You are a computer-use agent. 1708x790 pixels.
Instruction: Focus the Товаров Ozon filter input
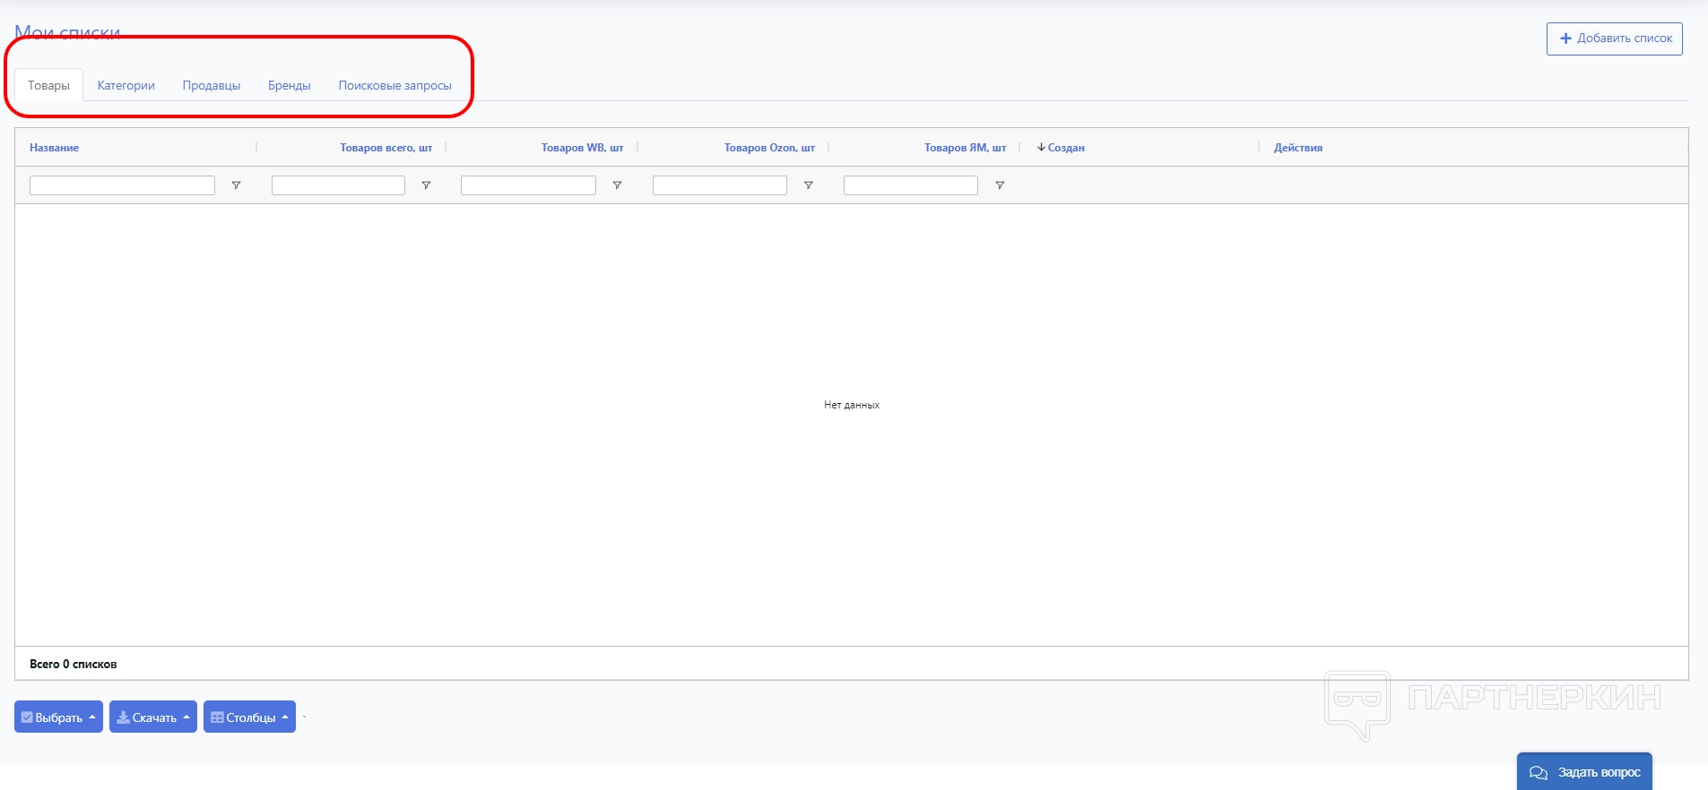point(720,185)
